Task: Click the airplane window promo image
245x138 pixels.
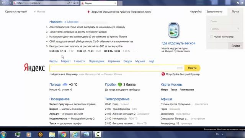Action: coord(173,30)
